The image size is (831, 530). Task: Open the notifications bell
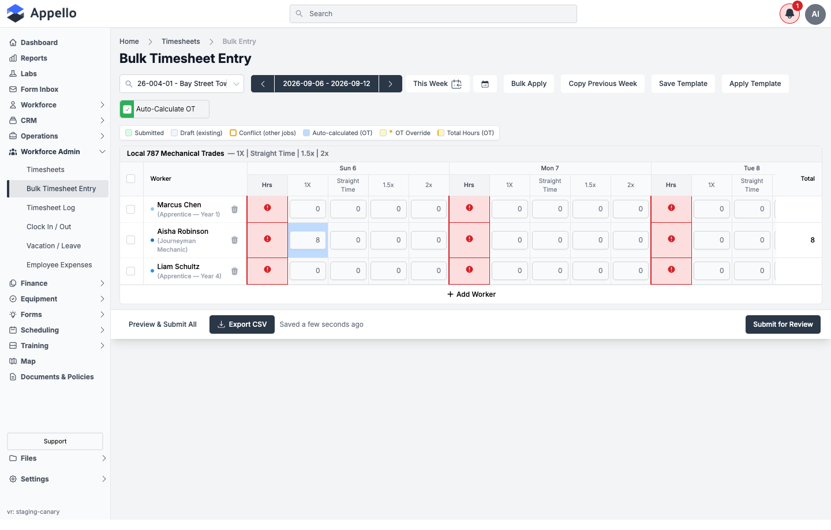[789, 14]
